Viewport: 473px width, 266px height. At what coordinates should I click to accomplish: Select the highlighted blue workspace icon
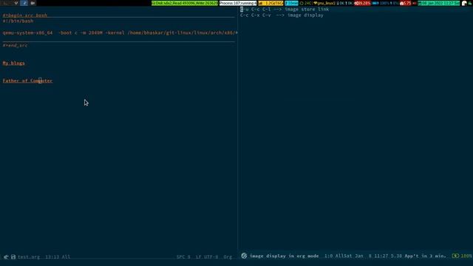coord(24,3)
